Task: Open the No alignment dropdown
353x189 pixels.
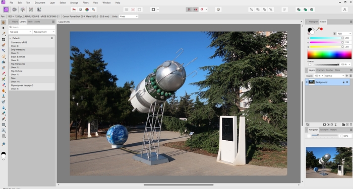Action: 44,32
